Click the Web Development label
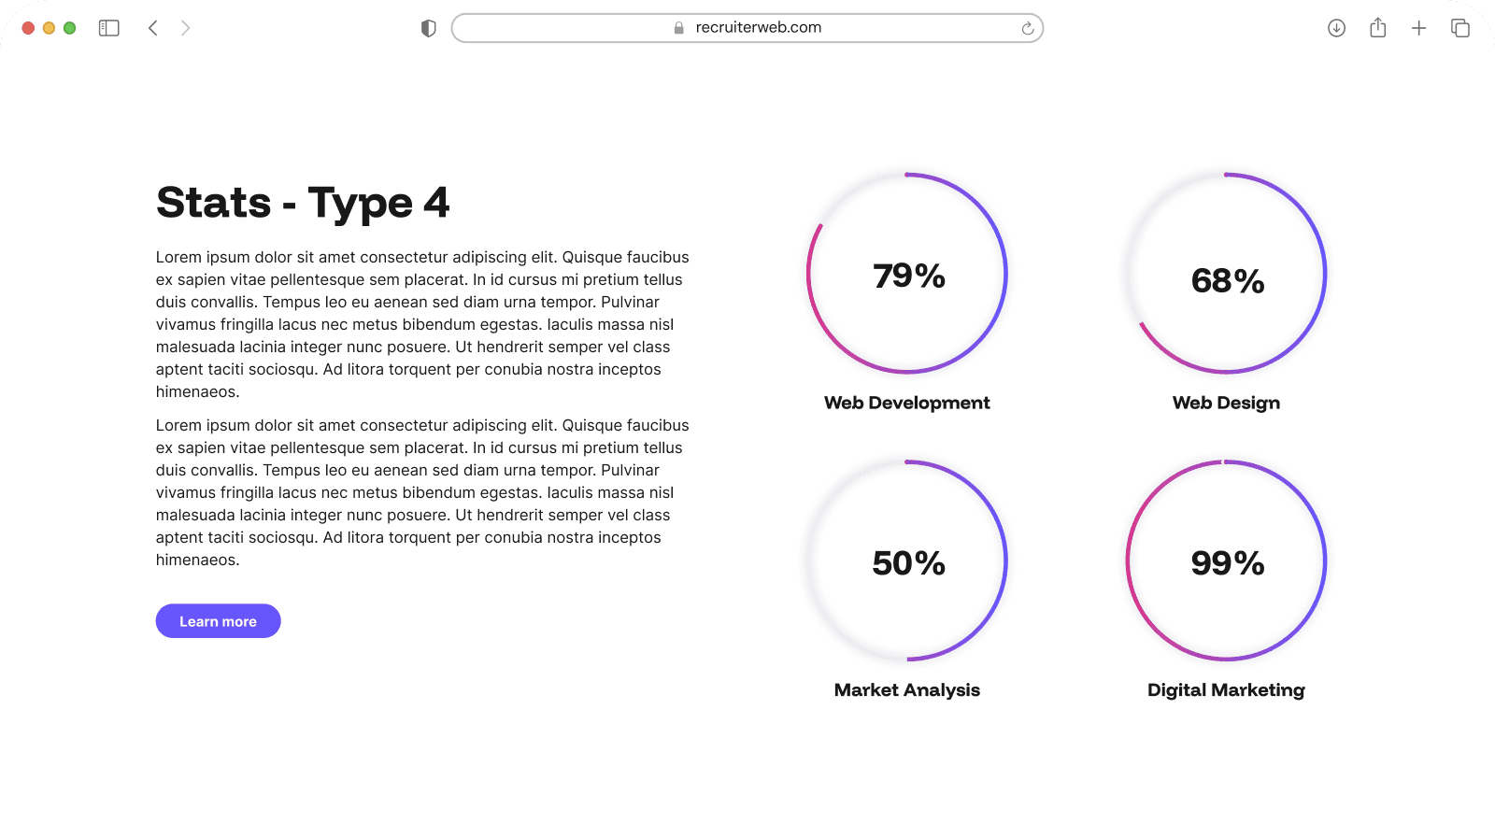Viewport: 1495px width, 837px height. click(x=906, y=403)
